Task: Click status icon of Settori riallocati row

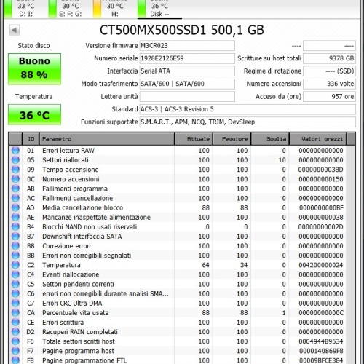Action: click(x=15, y=160)
